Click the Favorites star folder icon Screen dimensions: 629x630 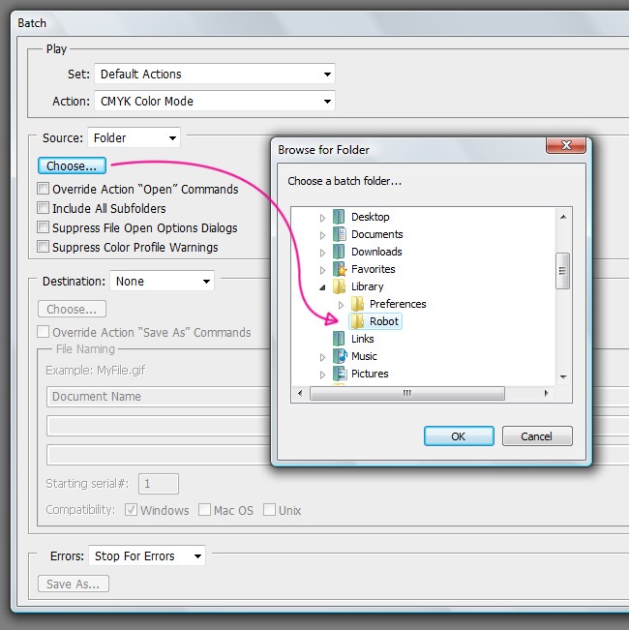[339, 269]
